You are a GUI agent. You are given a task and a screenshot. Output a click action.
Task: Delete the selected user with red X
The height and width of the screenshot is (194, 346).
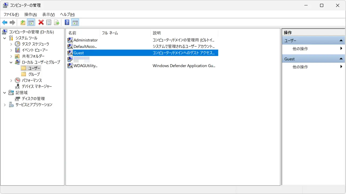(x=41, y=22)
